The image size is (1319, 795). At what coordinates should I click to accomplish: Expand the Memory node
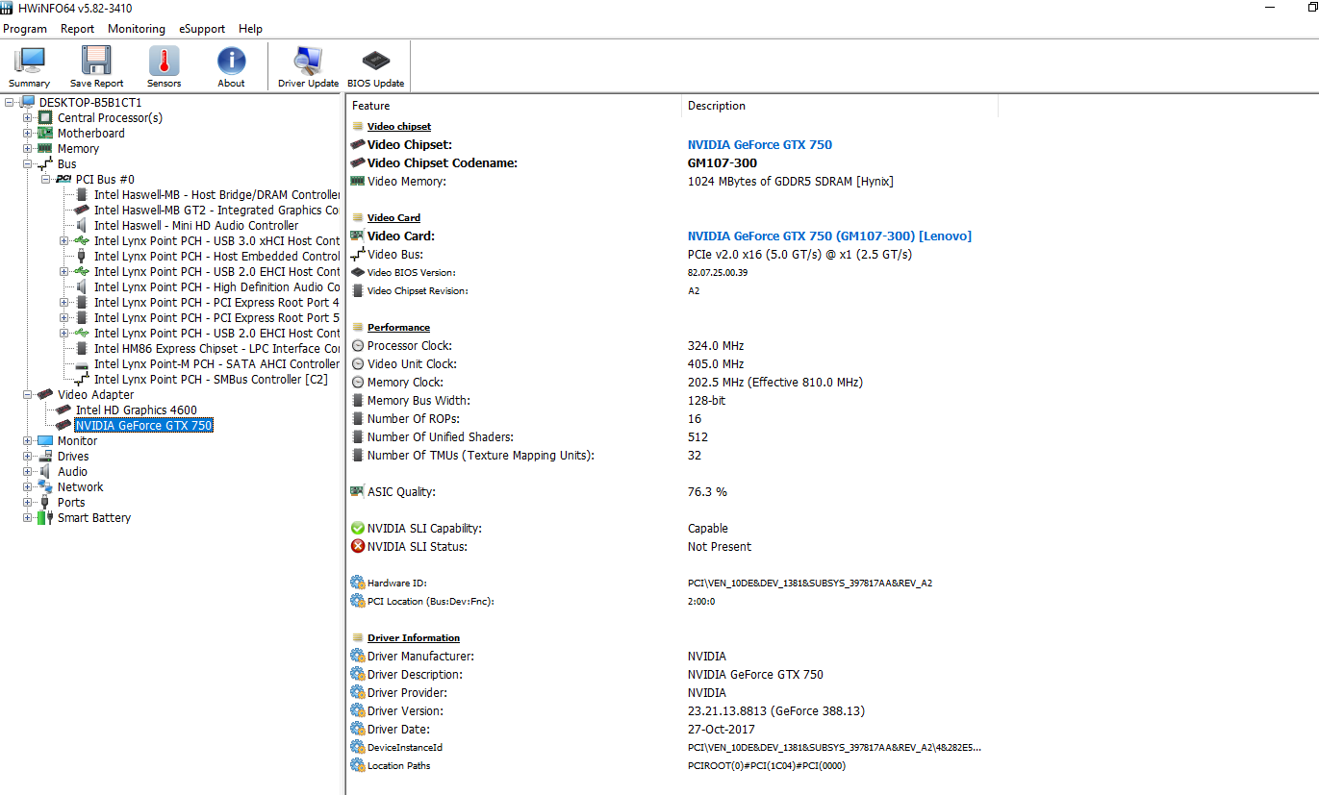tap(28, 148)
